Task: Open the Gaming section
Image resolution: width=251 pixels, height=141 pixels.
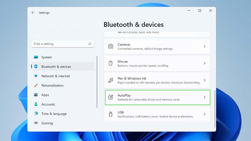Action: (x=63, y=123)
